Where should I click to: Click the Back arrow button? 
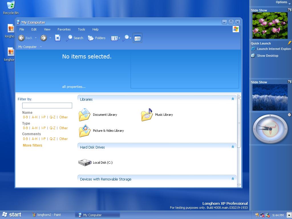click(x=21, y=38)
